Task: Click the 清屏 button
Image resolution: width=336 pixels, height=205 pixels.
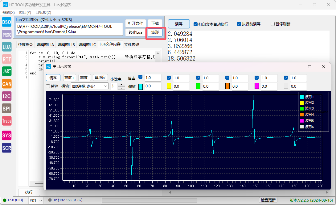Action: [179, 24]
